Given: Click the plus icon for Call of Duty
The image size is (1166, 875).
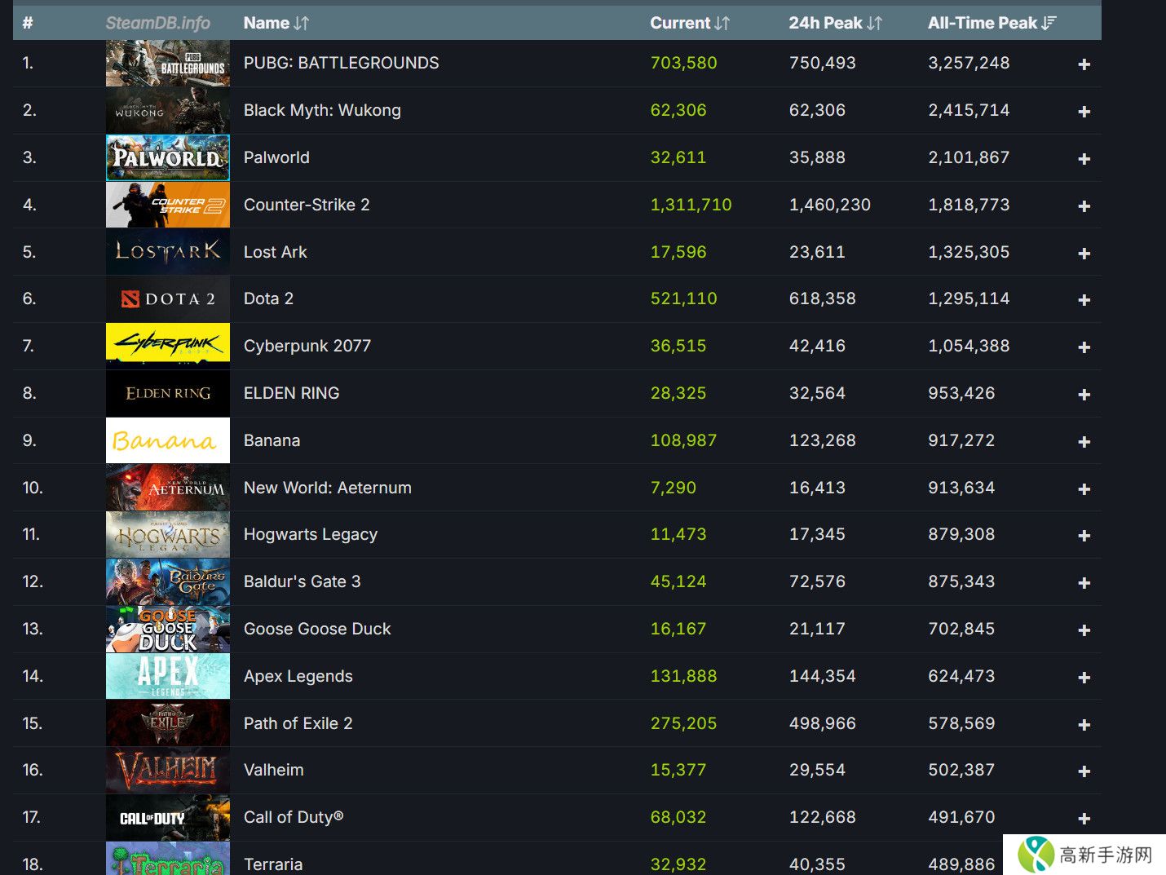Looking at the screenshot, I should [1084, 819].
